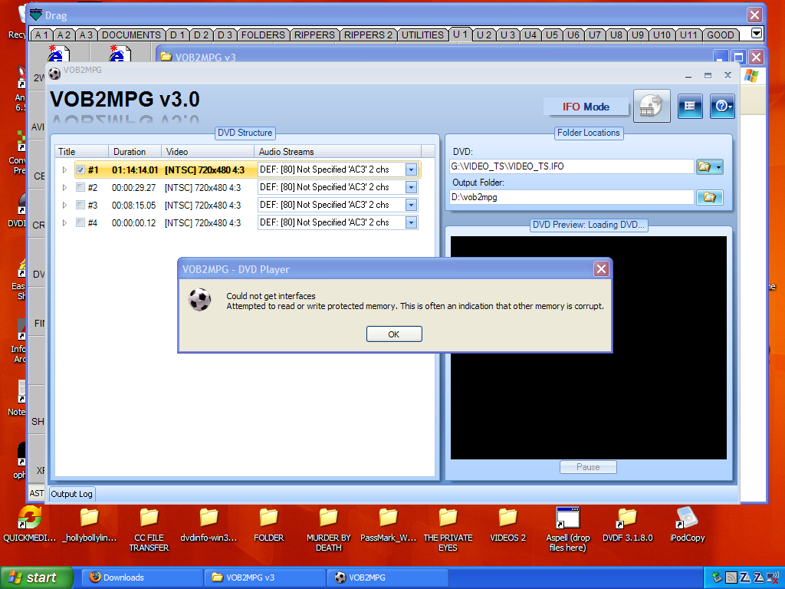
Task: Open dropdown arrow beside DVD browse button
Action: point(718,166)
